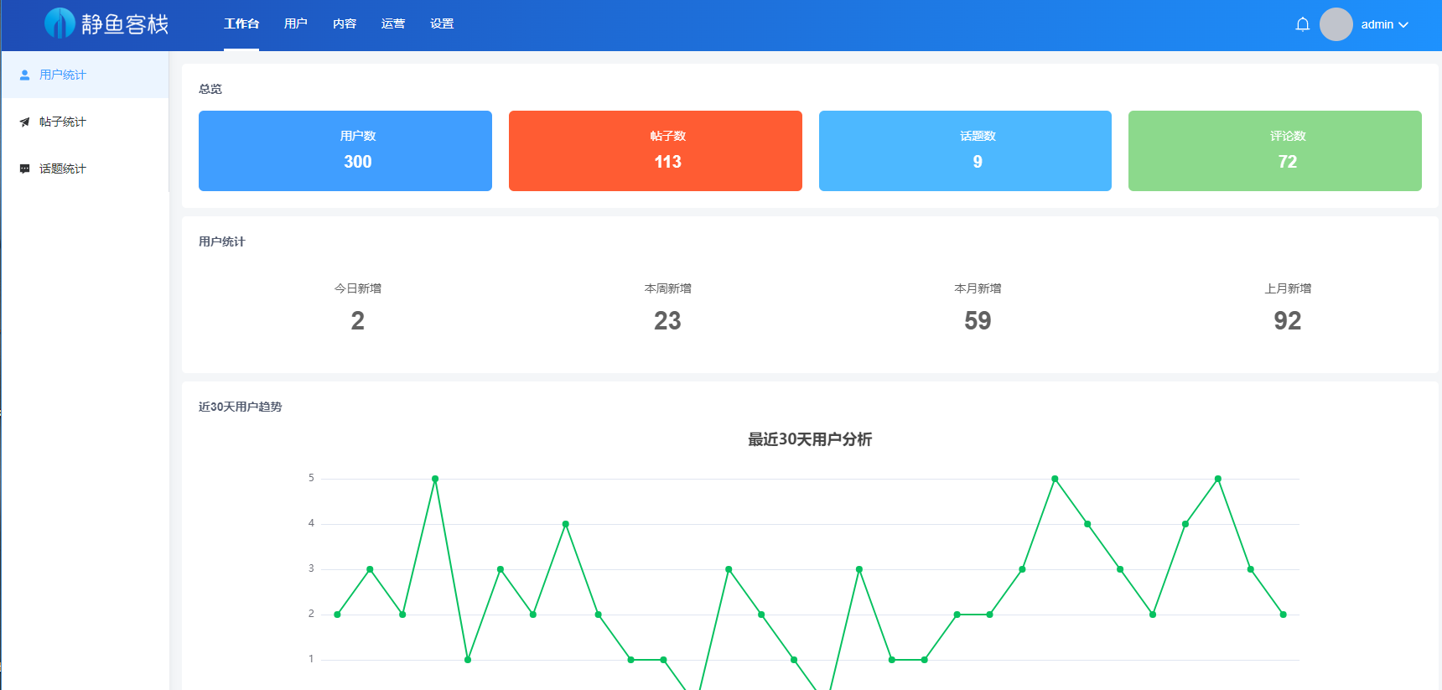Click the green 评论数 72 card
The image size is (1442, 690).
[x=1274, y=151]
